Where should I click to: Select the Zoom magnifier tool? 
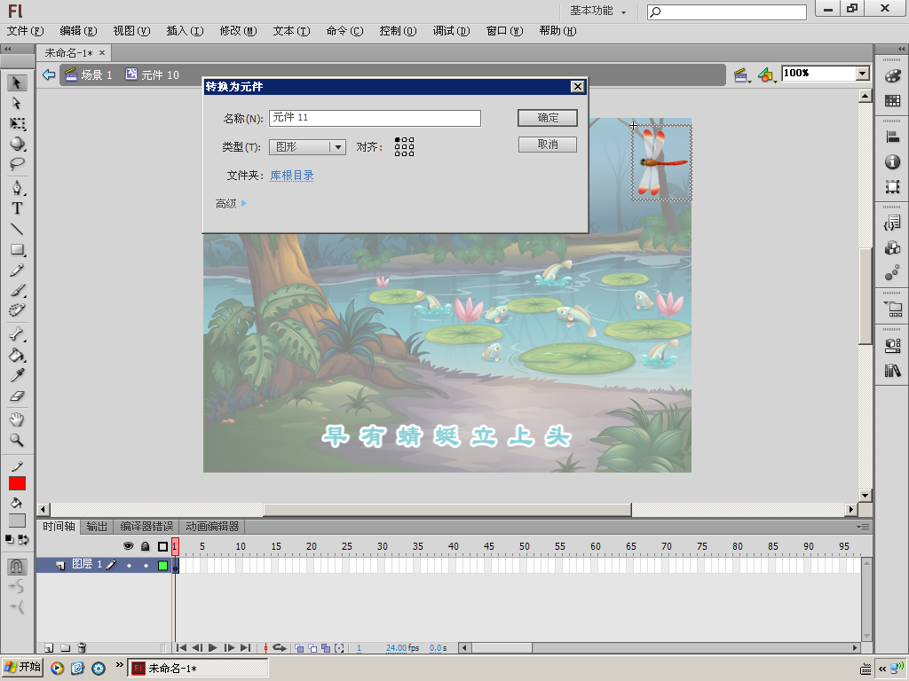(x=17, y=440)
